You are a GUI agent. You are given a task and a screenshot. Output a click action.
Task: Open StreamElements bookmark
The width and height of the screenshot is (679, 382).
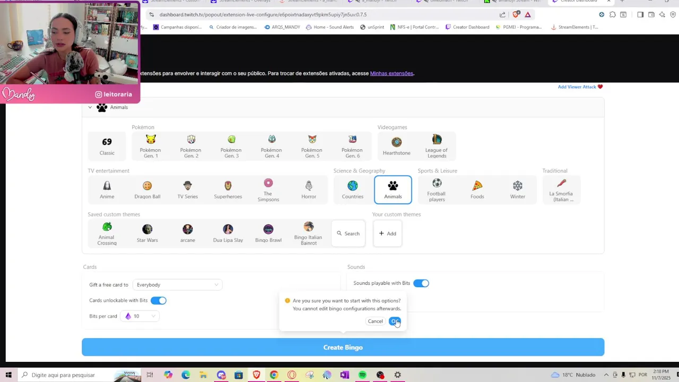574,27
